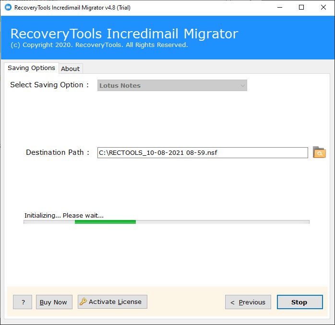Open the Lotus Notes saving option dropdown
335x325 pixels.
(172, 85)
